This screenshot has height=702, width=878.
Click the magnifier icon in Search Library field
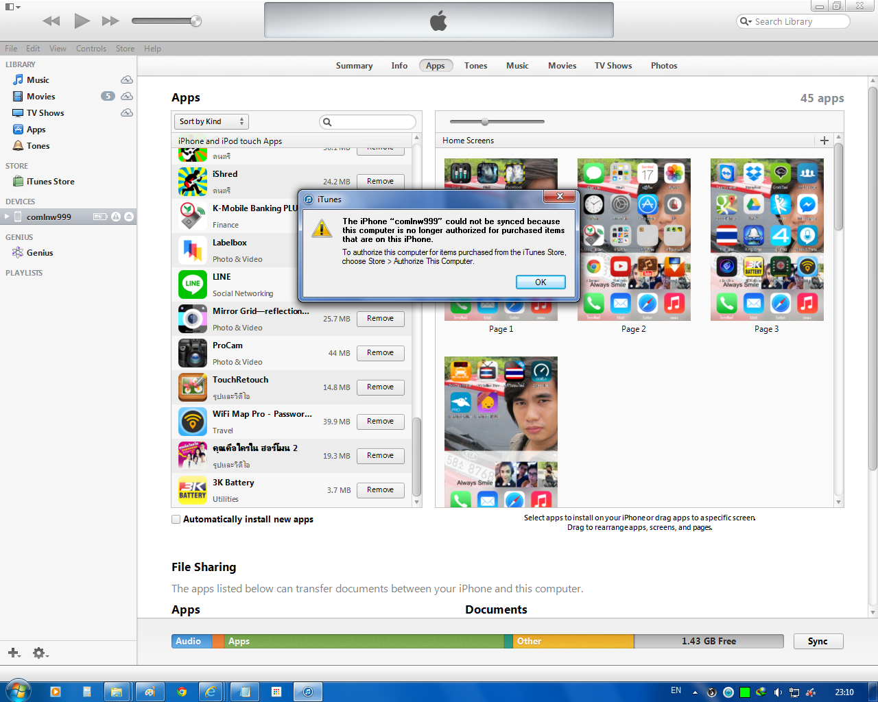(746, 21)
